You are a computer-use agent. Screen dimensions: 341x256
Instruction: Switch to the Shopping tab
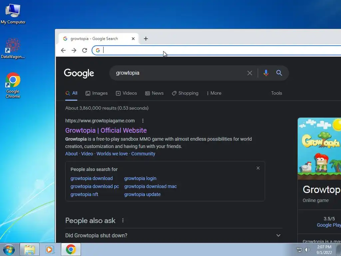coord(185,93)
